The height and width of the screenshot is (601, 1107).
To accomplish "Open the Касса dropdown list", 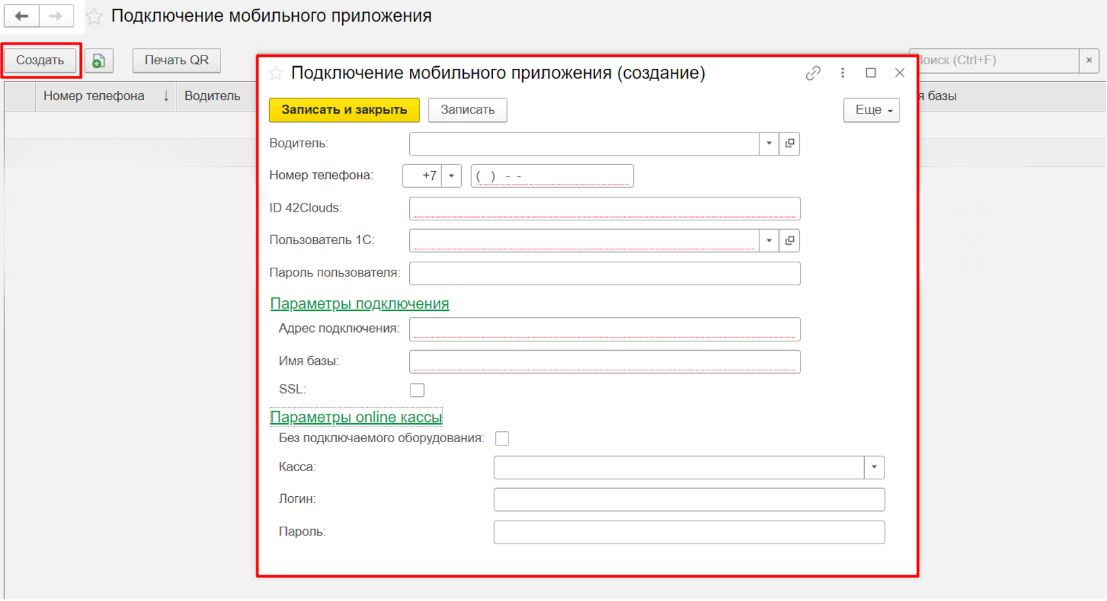I will tap(874, 468).
